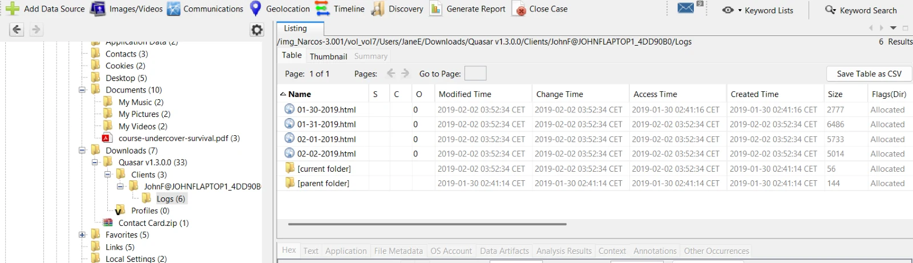Screen dimensions: 913x263
Task: Open the Annotations tab
Action: click(655, 251)
